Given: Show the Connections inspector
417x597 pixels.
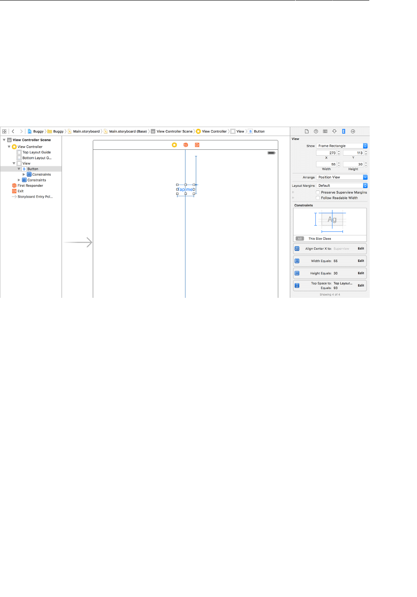Looking at the screenshot, I should (x=353, y=132).
